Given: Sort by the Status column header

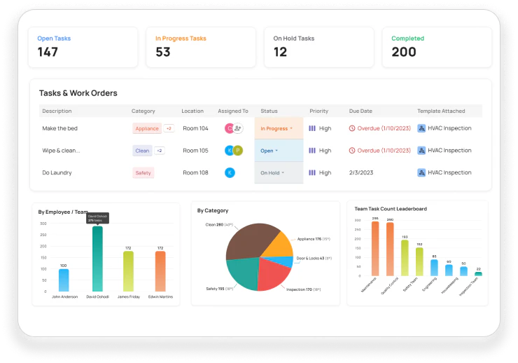Looking at the screenshot, I should (x=269, y=111).
